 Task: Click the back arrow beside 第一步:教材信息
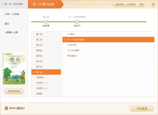(x=3, y=4)
